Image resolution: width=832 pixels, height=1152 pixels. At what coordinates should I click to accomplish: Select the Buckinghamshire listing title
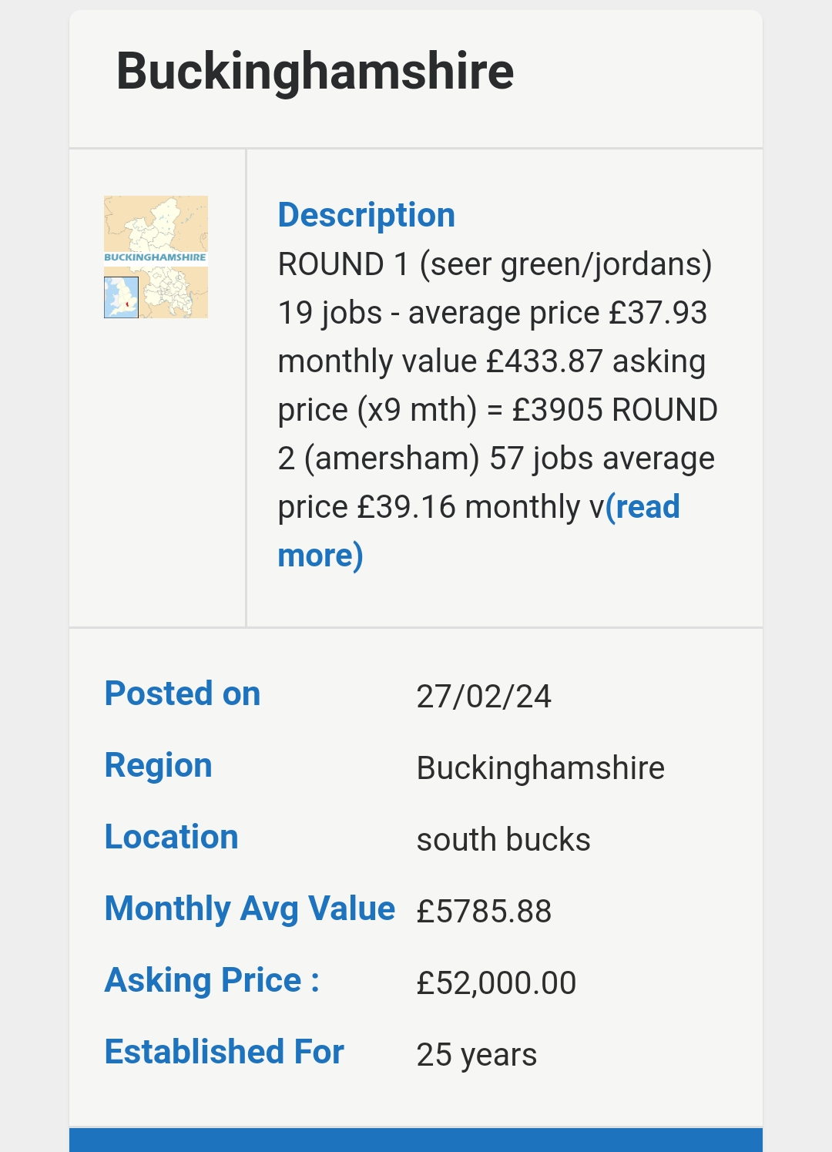tap(315, 71)
